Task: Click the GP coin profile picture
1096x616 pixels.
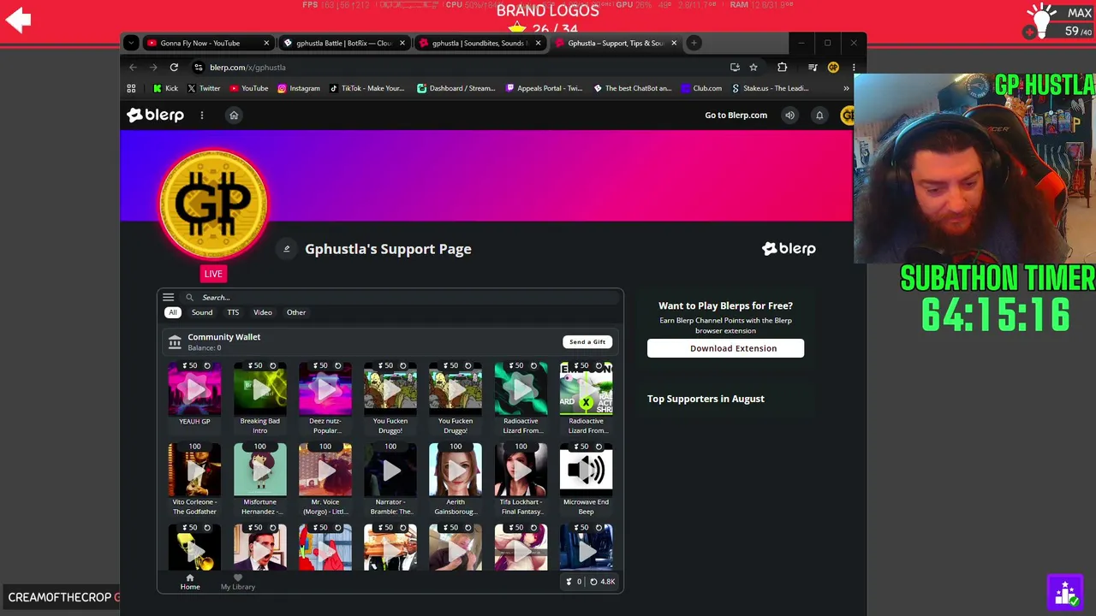Action: coord(213,204)
